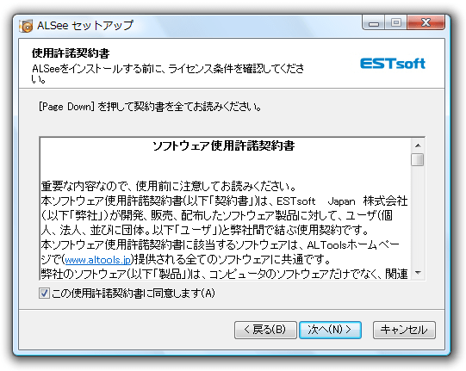Click the ALSee セットアップ title bar text
466x371 pixels.
point(85,26)
